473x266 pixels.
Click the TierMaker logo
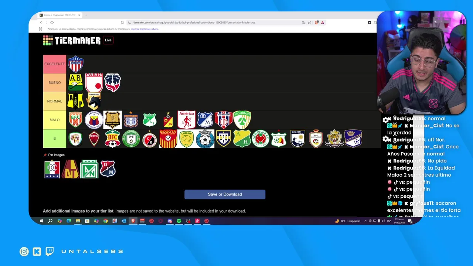(72, 40)
